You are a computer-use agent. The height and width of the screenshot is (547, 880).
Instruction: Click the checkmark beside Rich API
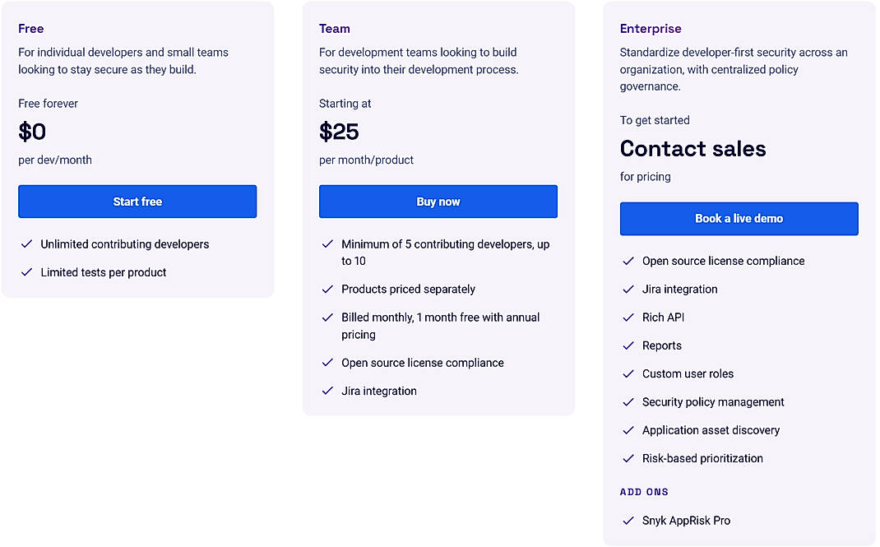pyautogui.click(x=628, y=317)
